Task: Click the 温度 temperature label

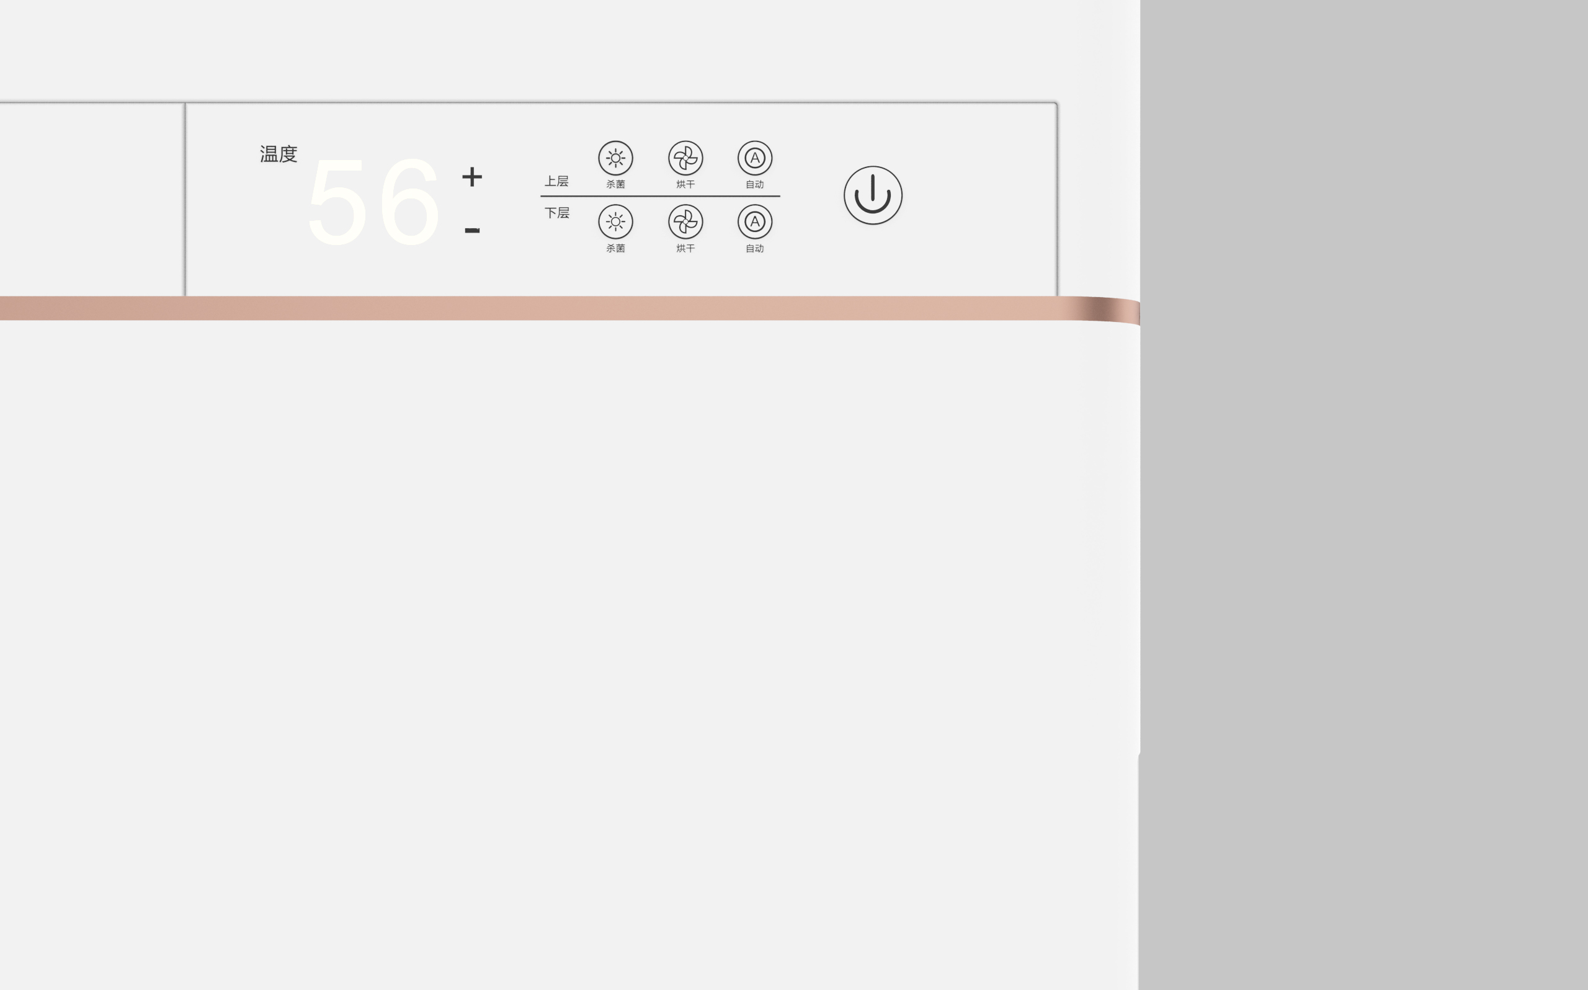Action: click(279, 154)
